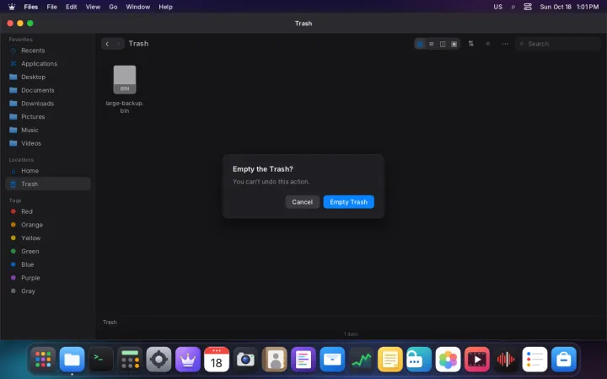Open the Window menu
This screenshot has width=607, height=379.
pos(137,7)
